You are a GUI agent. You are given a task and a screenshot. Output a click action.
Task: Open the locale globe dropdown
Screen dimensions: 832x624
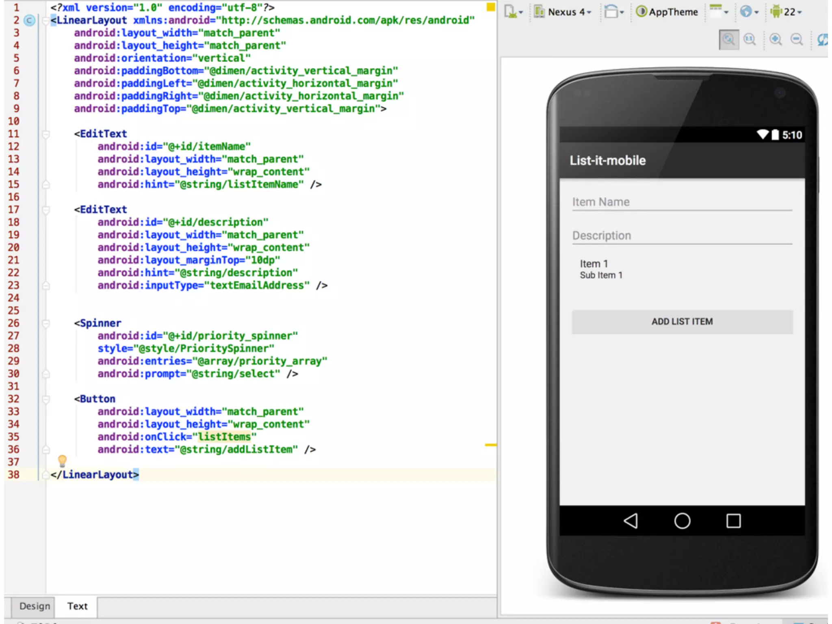pyautogui.click(x=749, y=12)
